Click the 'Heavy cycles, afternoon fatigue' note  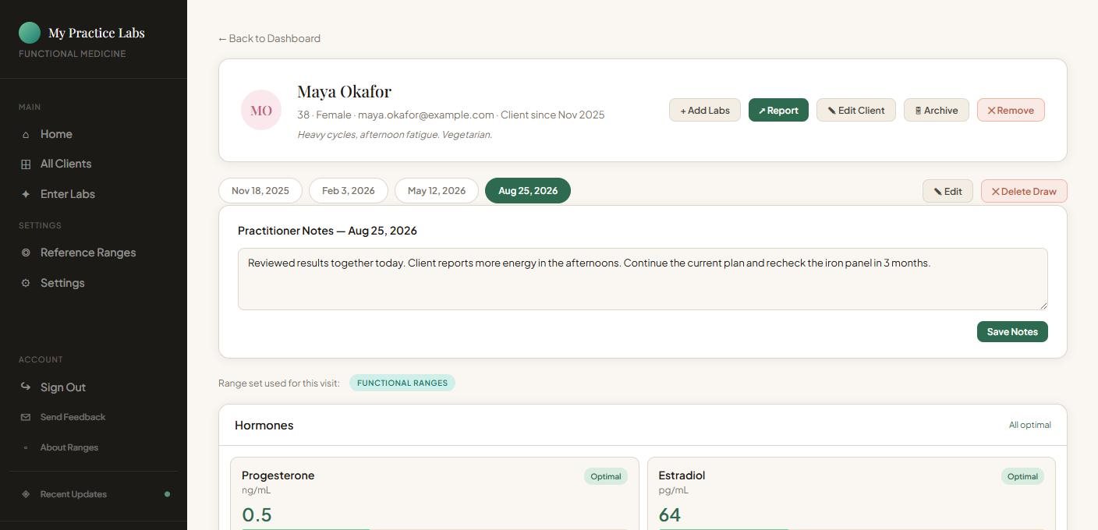tap(395, 135)
